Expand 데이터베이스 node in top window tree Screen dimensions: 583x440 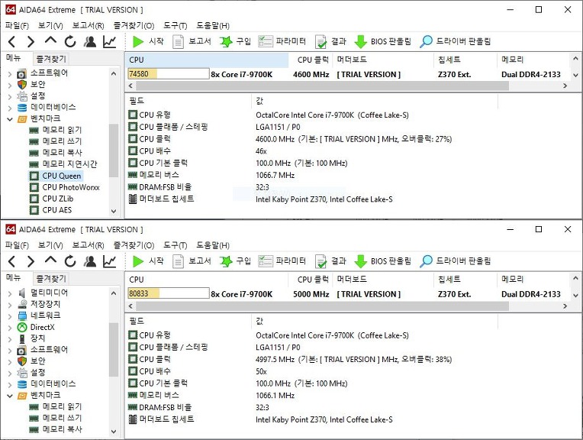point(10,108)
